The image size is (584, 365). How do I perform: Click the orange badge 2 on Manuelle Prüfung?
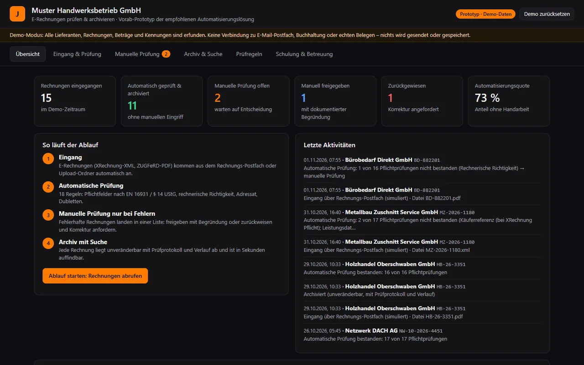[166, 54]
